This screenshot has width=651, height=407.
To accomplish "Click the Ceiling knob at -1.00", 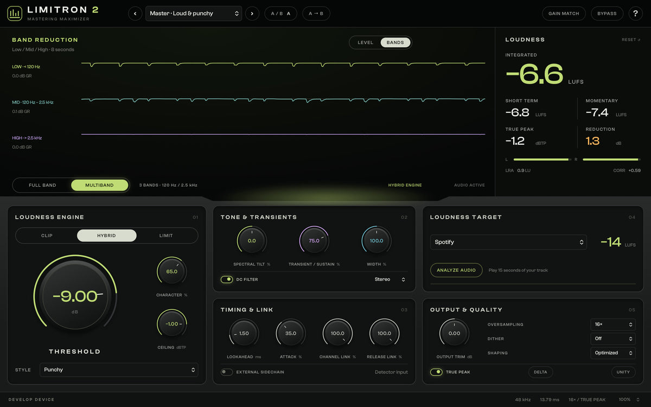I will pyautogui.click(x=171, y=323).
